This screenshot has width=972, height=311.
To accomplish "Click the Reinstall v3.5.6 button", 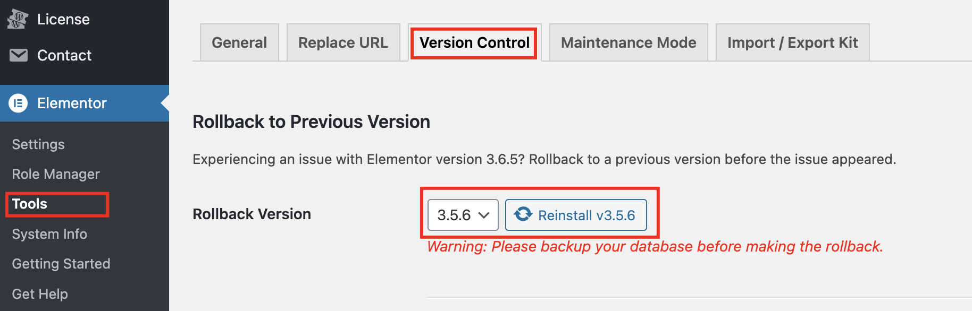I will pos(576,215).
